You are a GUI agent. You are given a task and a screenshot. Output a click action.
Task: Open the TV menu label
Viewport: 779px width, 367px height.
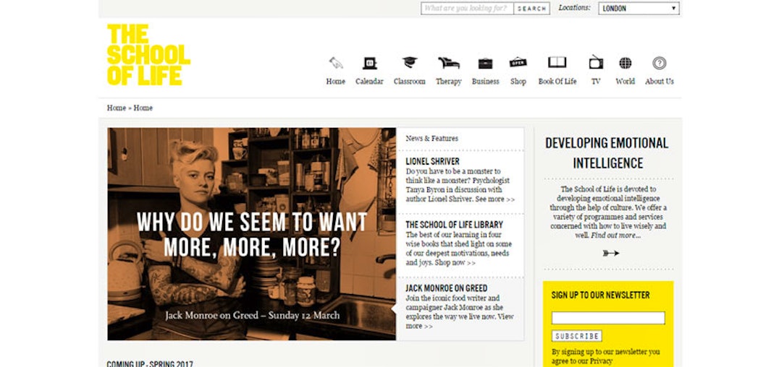[596, 82]
